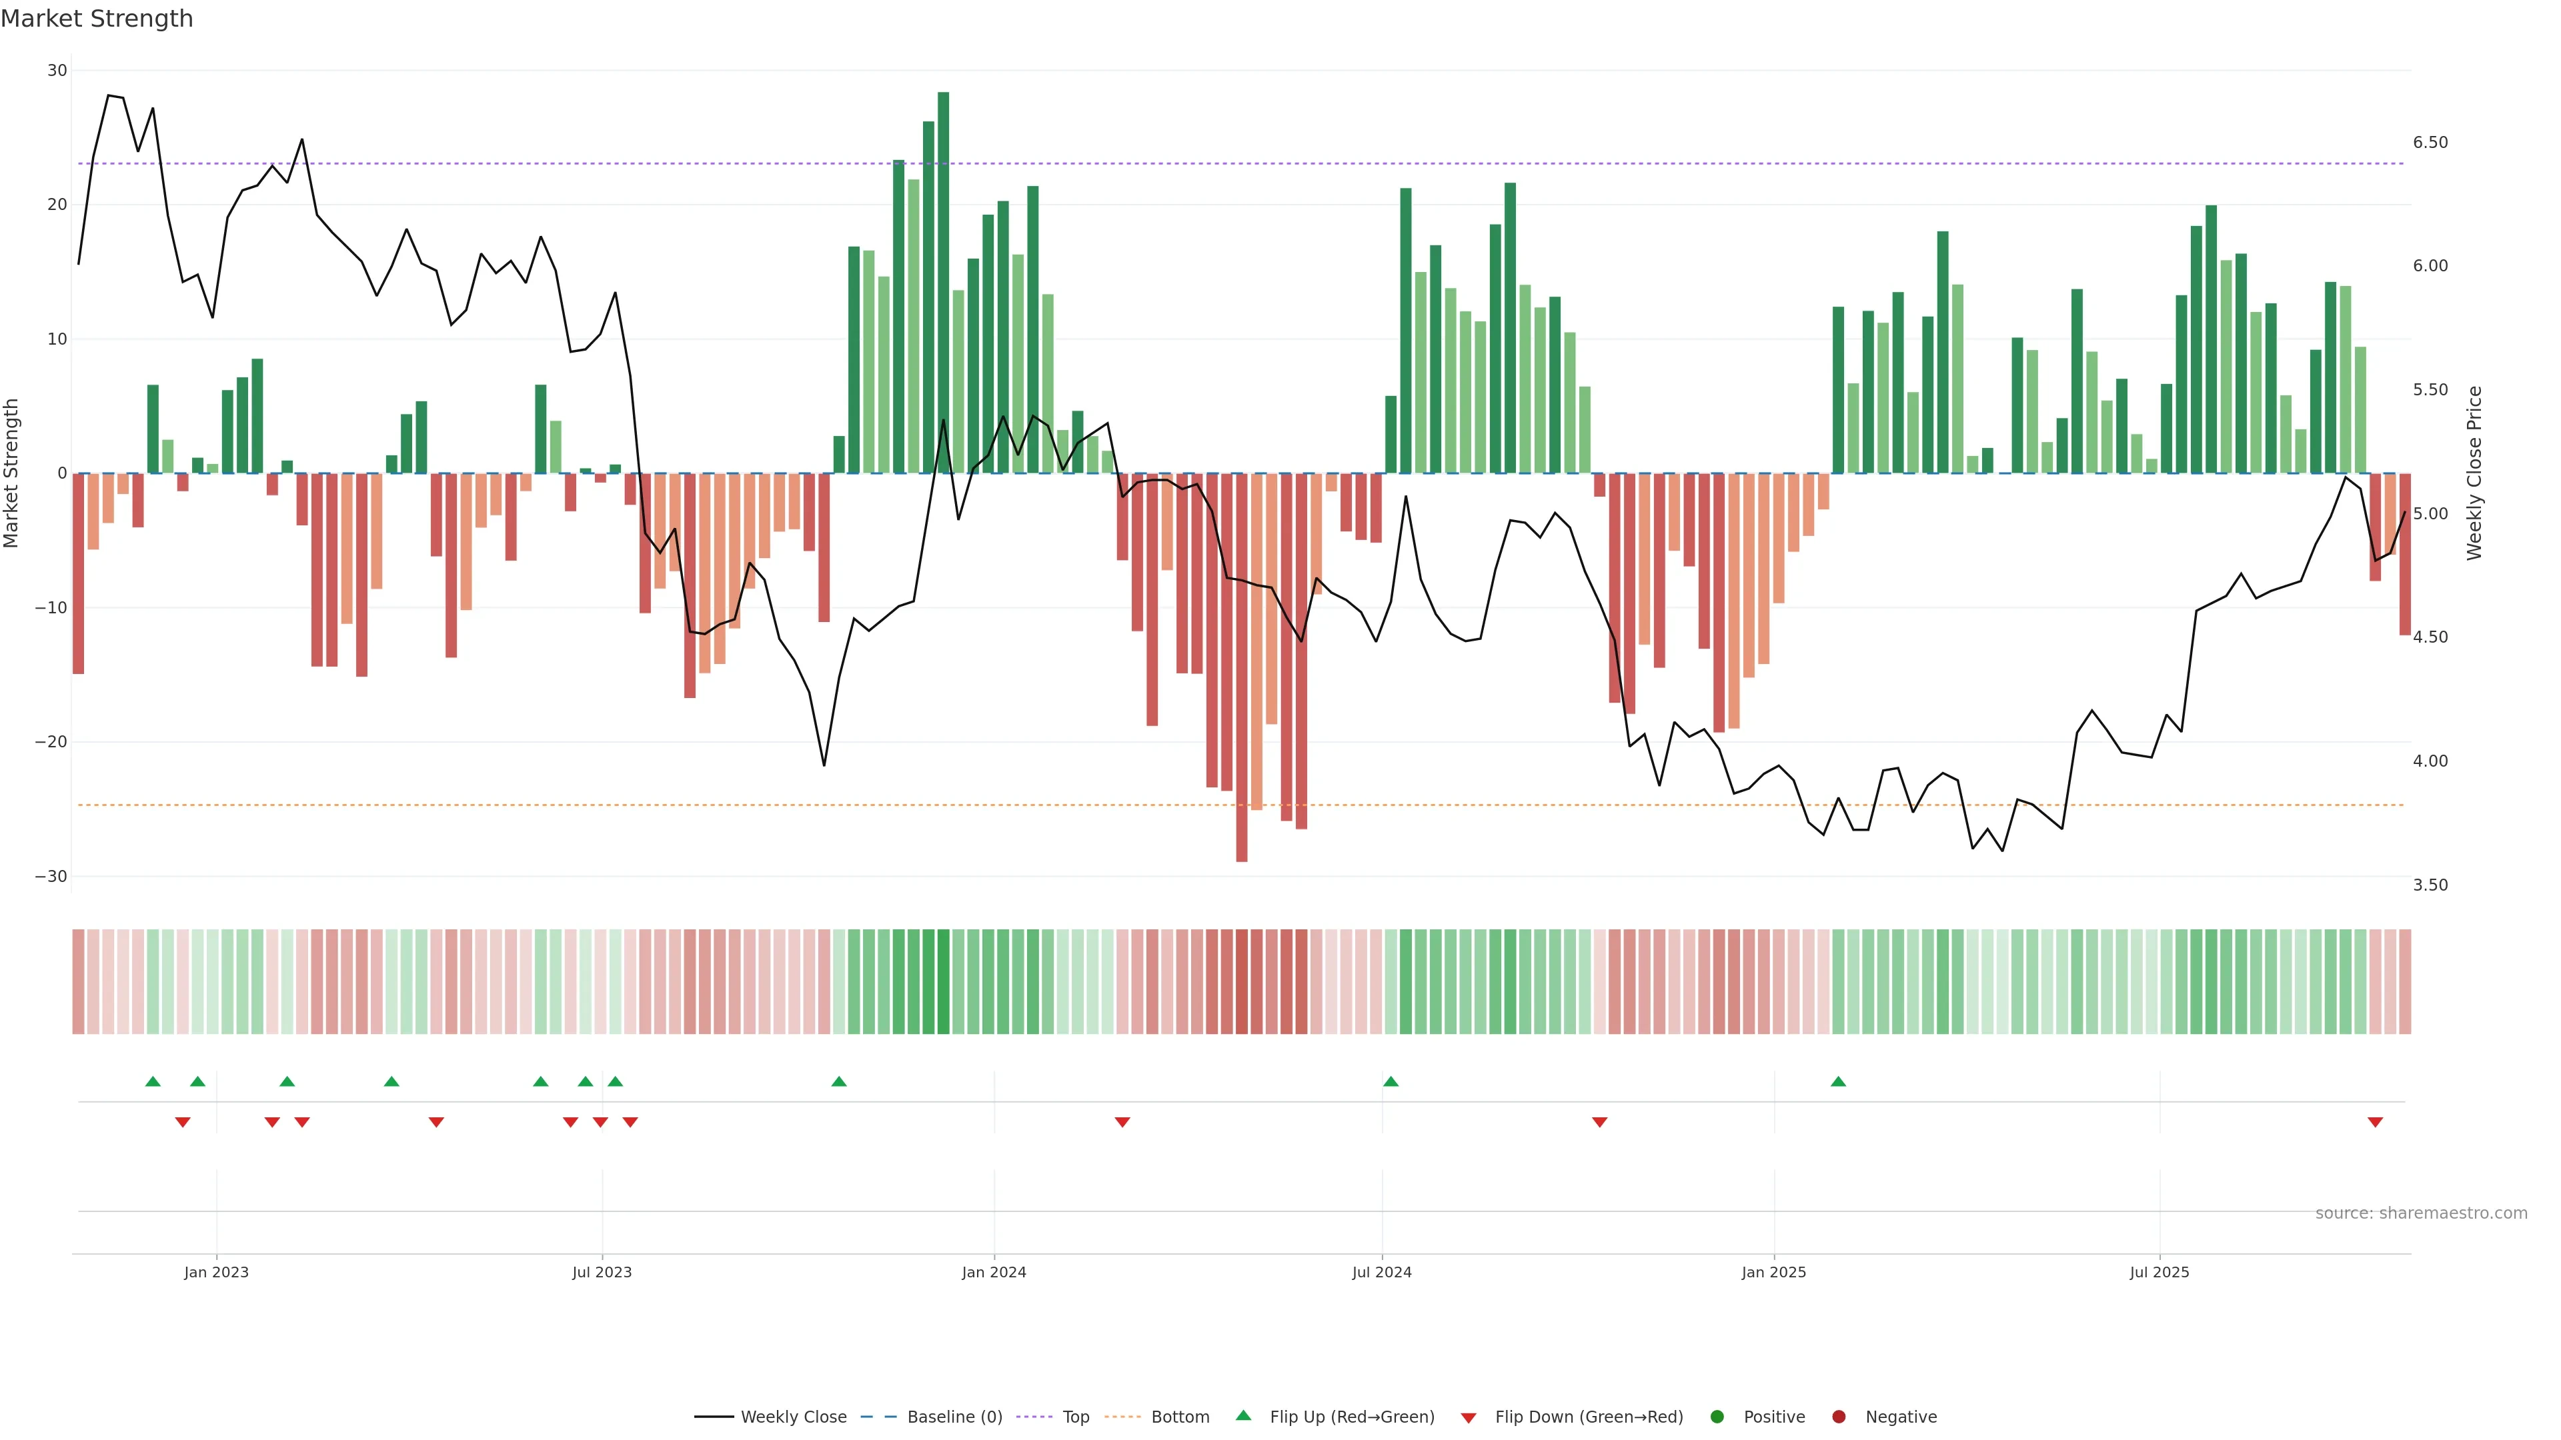Viewport: 2561px width, 1440px height.
Task: Click flip-down triangle between Jul 2024 and Jan 2025
Action: point(1600,1122)
